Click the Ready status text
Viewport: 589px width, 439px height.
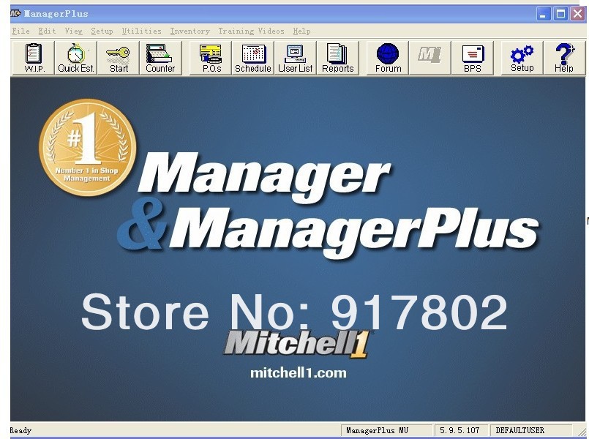[x=20, y=430]
